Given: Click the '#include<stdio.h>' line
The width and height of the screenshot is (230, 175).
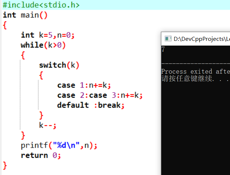Looking at the screenshot, I should pyautogui.click(x=41, y=5).
